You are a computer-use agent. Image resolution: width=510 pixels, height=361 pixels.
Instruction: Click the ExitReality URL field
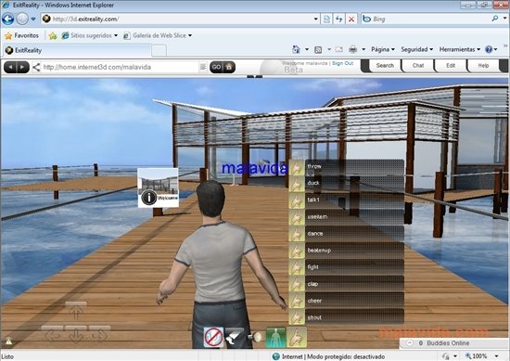tap(121, 67)
